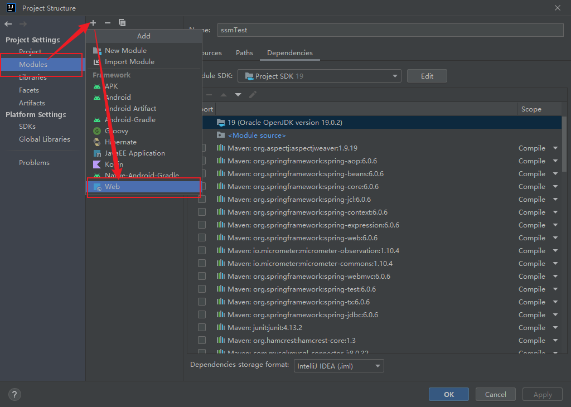Switch to the Paths tab

[244, 53]
